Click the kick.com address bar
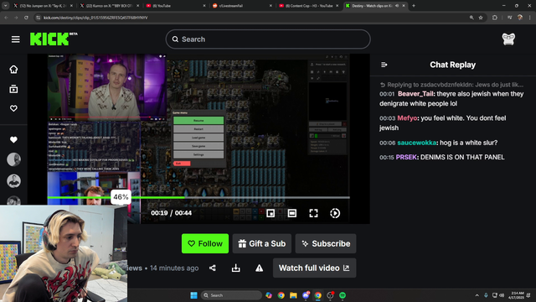 253,18
